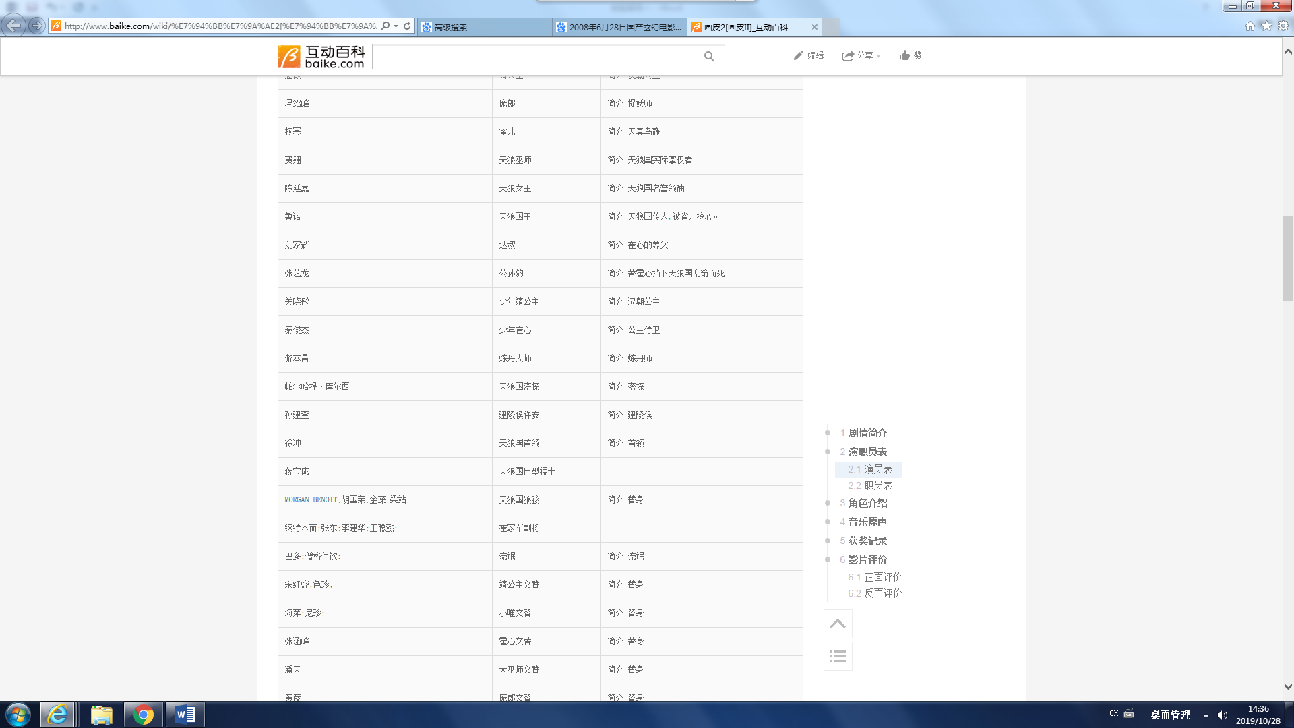Open Google Chrome from the taskbar
This screenshot has width=1294, height=728.
[x=143, y=715]
